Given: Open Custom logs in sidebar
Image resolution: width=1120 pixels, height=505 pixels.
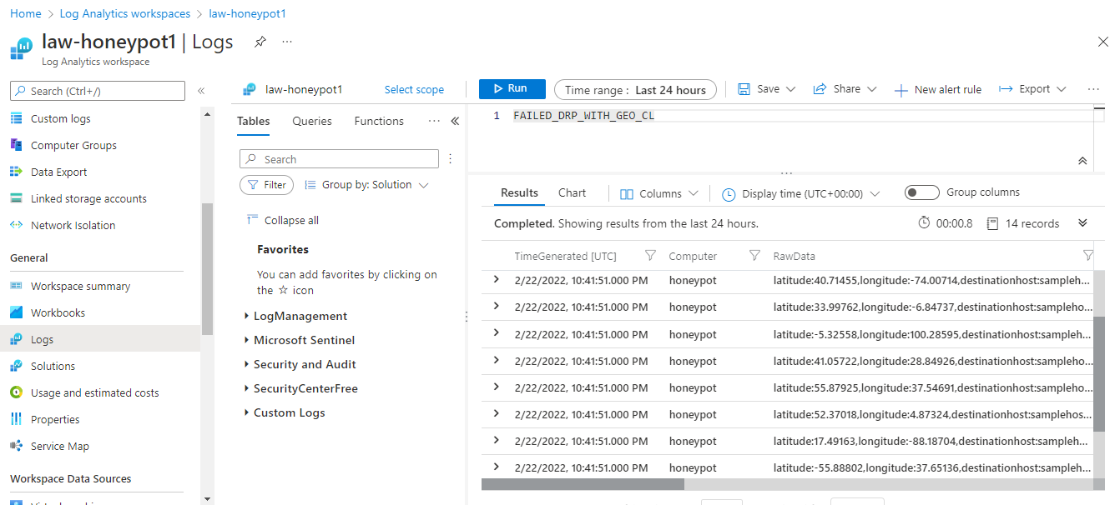Looking at the screenshot, I should pos(61,118).
